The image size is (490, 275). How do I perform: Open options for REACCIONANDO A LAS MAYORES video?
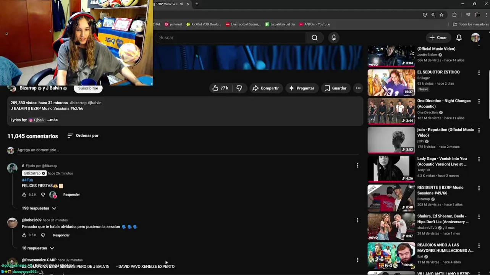(479, 246)
